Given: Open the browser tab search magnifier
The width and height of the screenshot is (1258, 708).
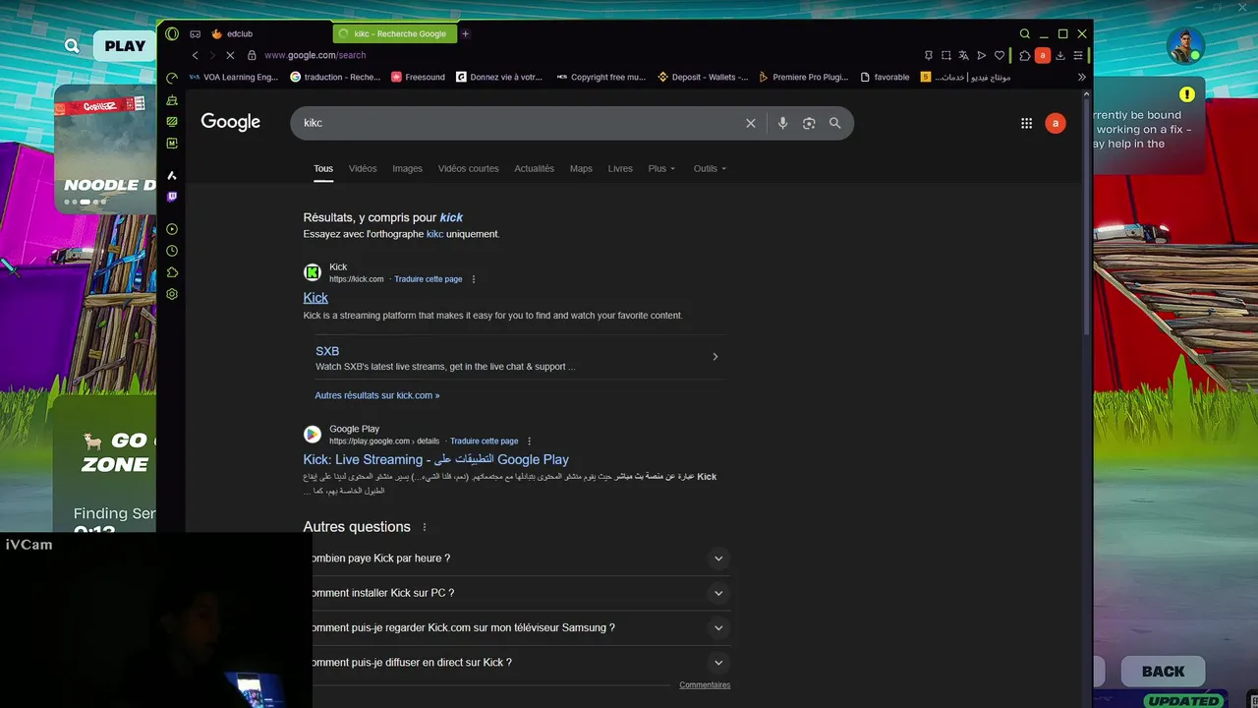Looking at the screenshot, I should tap(1025, 33).
